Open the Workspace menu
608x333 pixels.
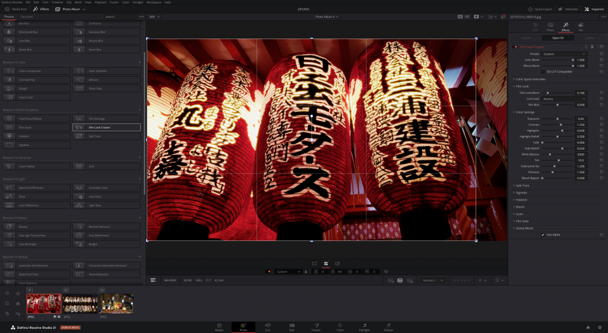(x=154, y=2)
